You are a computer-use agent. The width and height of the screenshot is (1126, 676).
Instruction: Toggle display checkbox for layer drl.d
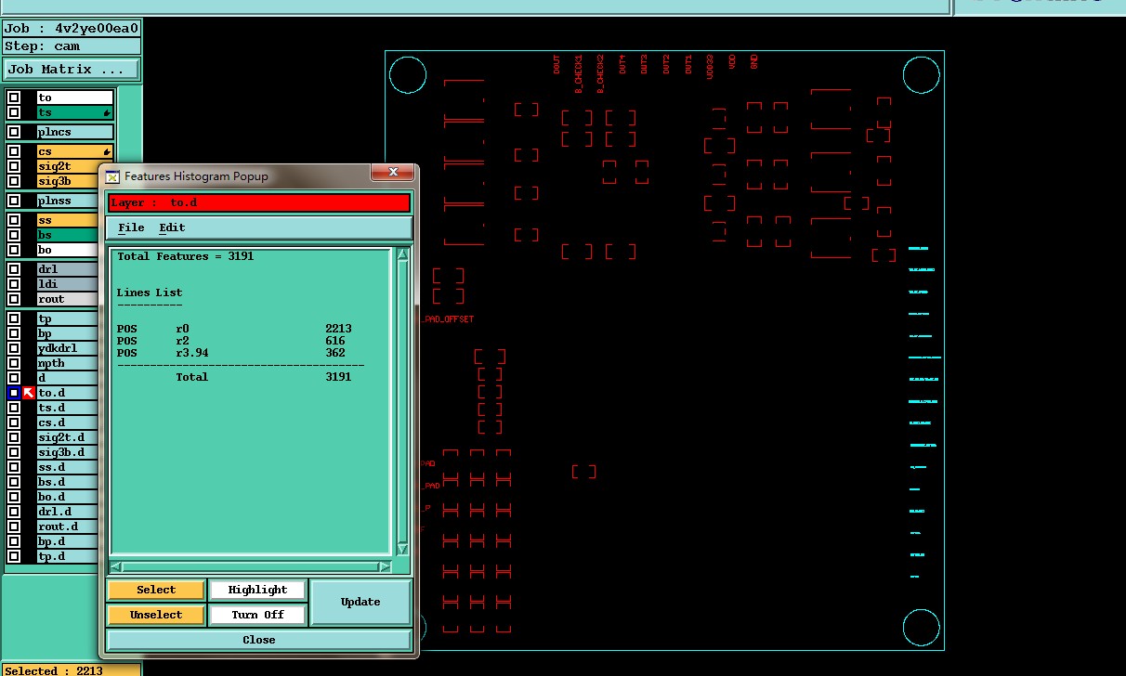(14, 512)
